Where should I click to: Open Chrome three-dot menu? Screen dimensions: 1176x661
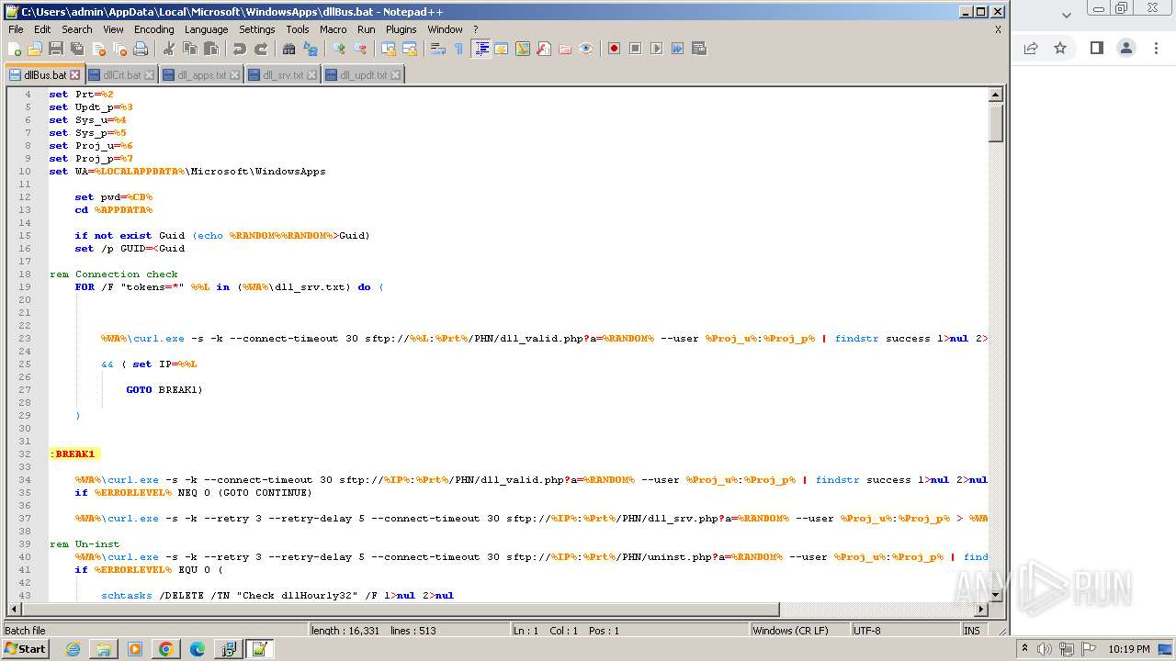click(1157, 48)
